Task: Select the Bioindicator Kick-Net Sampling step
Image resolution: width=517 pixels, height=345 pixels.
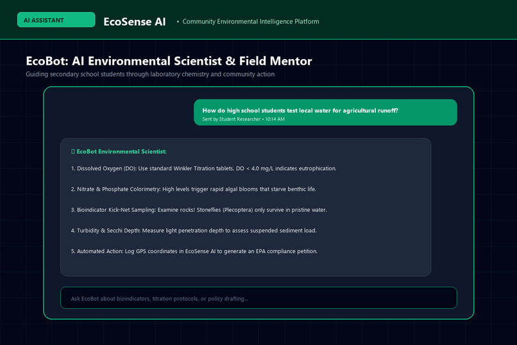Action: 199,210
